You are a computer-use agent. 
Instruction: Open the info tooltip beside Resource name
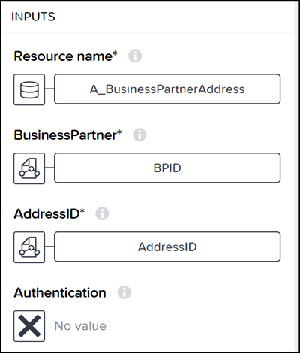(x=135, y=56)
